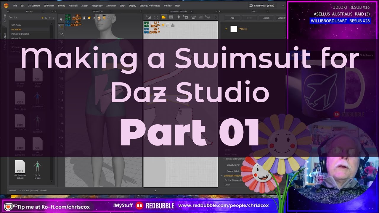
Task: Open the 3D Garment menu
Action: tap(34, 6)
